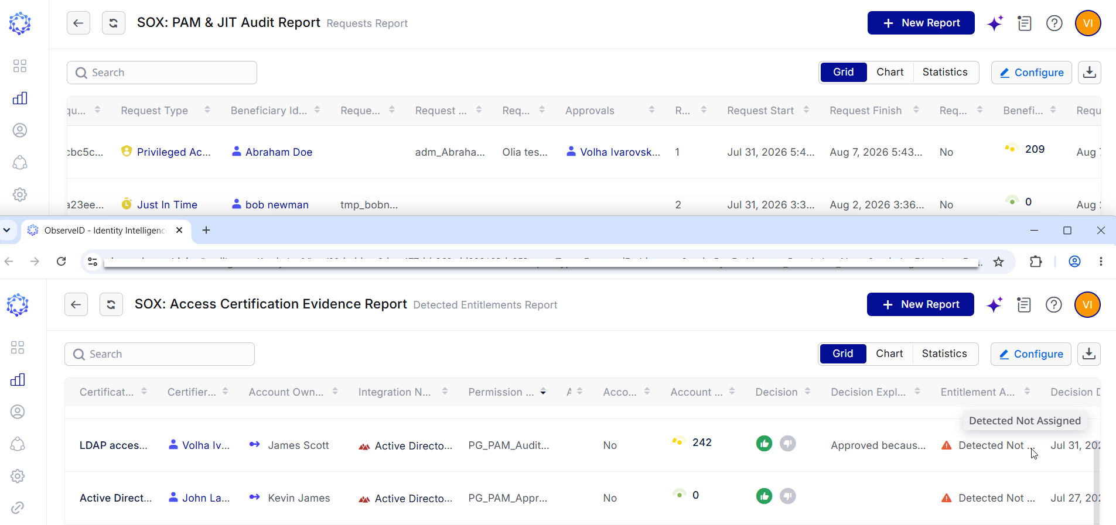Select ObserveID - Identity Intelligence browser tab
Viewport: 1116px width, 525px height.
(x=105, y=231)
